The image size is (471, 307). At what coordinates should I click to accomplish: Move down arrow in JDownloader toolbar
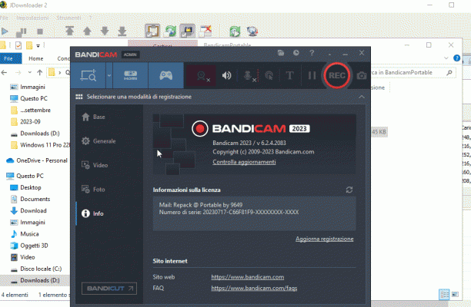point(105,31)
